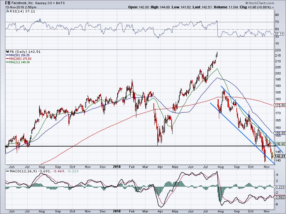Image resolution: width=286 pixels, height=214 pixels.
Task: Click the MACD axis label 4
Action: (277, 175)
